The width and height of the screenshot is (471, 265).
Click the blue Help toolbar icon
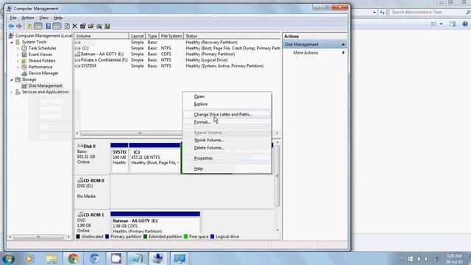(x=49, y=26)
